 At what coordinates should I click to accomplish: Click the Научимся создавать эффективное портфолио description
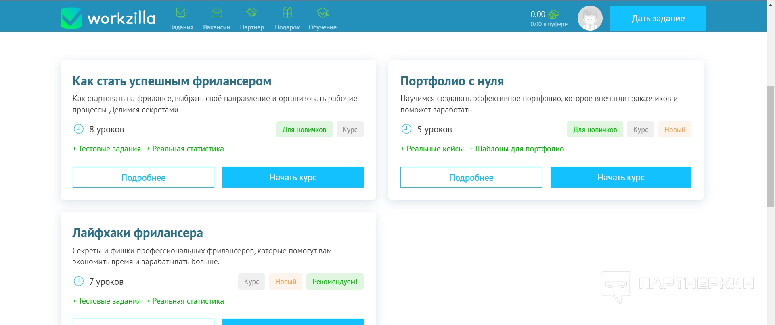539,104
